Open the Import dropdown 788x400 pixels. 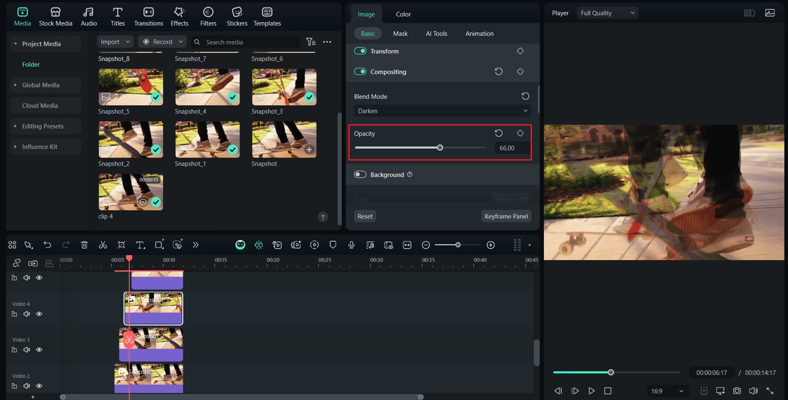[115, 41]
